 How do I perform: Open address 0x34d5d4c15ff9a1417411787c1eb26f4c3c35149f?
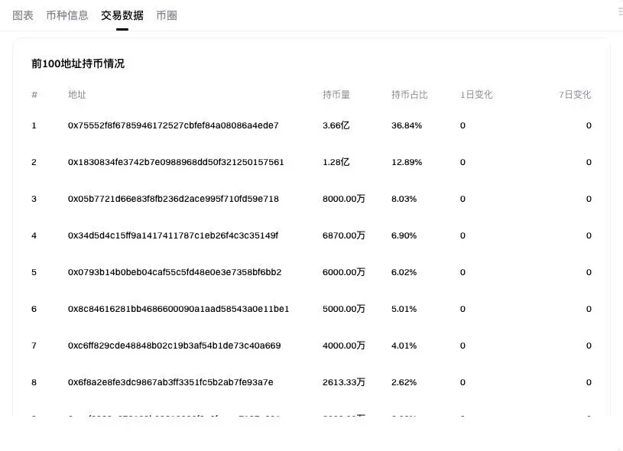173,235
